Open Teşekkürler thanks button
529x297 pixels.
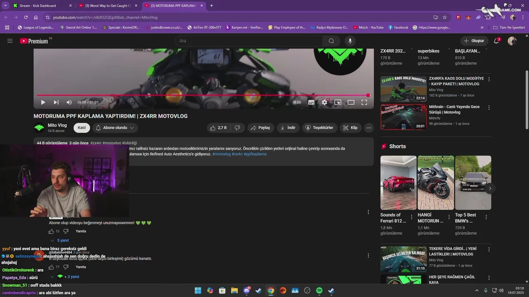pyautogui.click(x=319, y=128)
